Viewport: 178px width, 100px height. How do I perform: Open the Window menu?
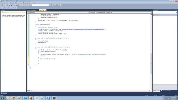click(x=29, y=3)
